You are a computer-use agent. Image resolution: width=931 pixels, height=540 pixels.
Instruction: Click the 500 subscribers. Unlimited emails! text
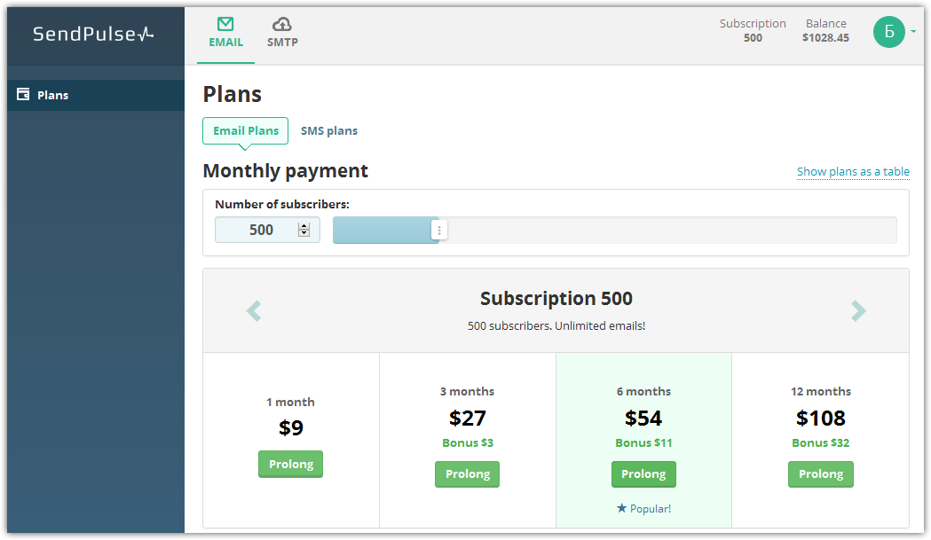click(556, 325)
